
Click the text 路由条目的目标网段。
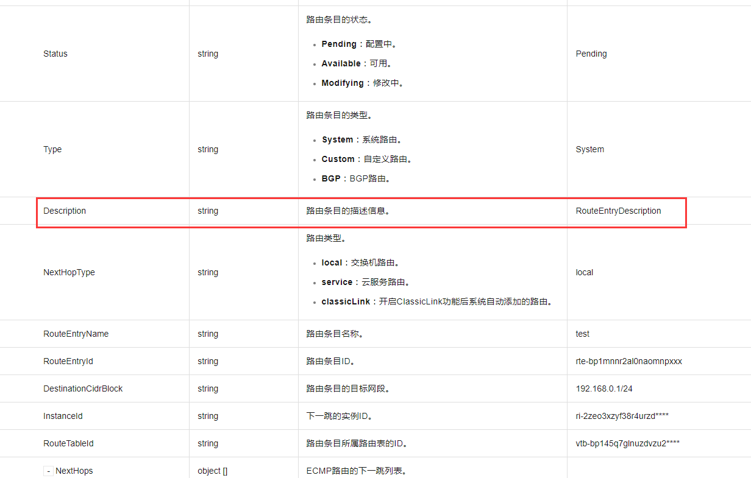tap(348, 388)
